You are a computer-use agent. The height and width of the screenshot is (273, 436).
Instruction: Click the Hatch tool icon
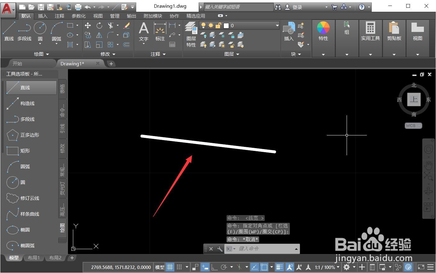[70, 45]
